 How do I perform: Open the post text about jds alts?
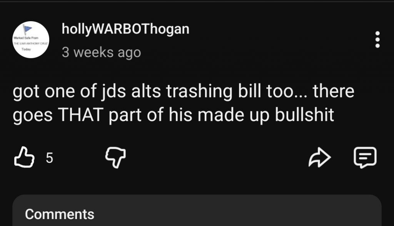tap(184, 103)
